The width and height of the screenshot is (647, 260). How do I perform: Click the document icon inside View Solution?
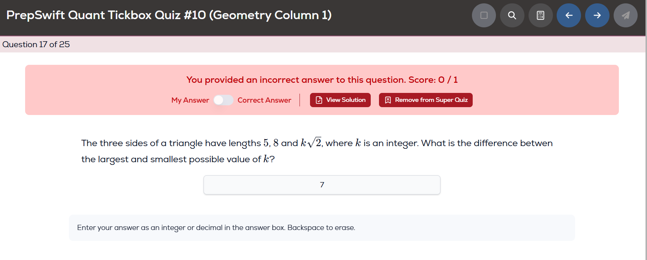pyautogui.click(x=319, y=100)
